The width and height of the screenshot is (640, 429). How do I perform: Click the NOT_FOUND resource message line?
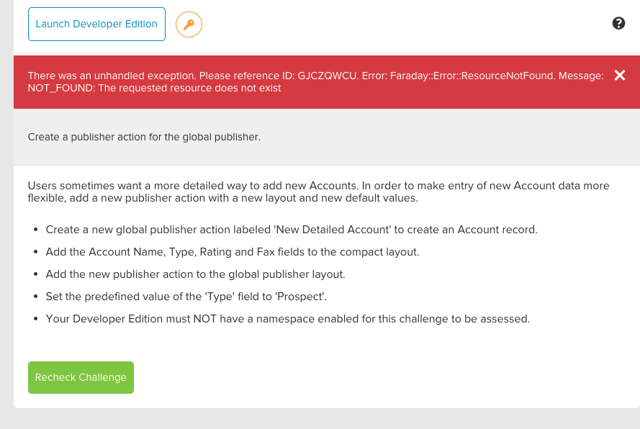[154, 88]
